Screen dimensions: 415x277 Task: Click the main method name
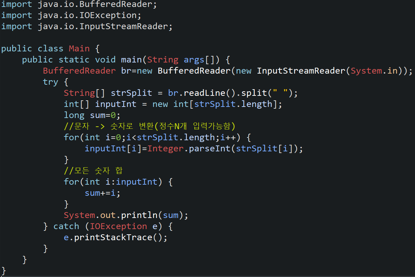pos(131,60)
